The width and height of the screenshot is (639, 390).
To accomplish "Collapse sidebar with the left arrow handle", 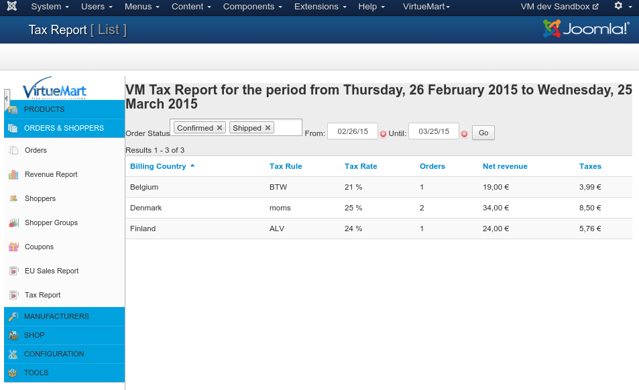I will pos(7,99).
